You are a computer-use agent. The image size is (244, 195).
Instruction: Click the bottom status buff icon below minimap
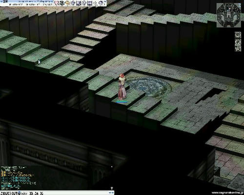(x=238, y=48)
